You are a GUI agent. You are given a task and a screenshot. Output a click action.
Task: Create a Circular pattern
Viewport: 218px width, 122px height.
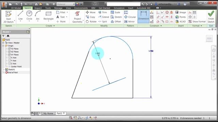[130, 17]
